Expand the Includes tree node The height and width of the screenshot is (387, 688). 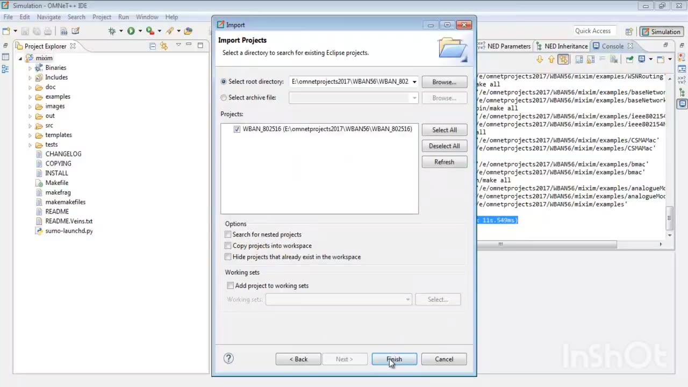[30, 77]
